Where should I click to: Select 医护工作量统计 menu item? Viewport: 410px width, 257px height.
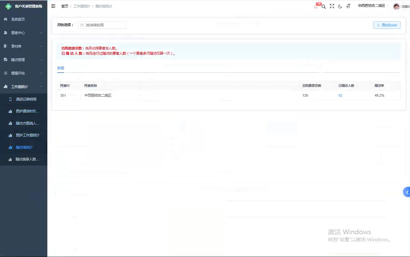pos(28,135)
